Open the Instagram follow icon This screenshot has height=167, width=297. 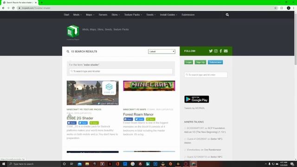(x=216, y=51)
